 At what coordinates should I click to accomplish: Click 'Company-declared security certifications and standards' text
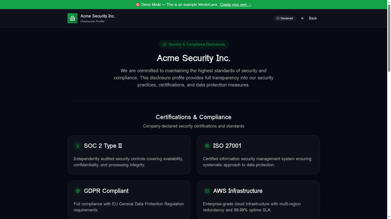pyautogui.click(x=193, y=126)
